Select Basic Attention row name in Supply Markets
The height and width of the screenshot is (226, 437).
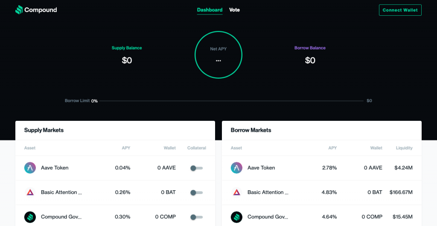click(61, 192)
